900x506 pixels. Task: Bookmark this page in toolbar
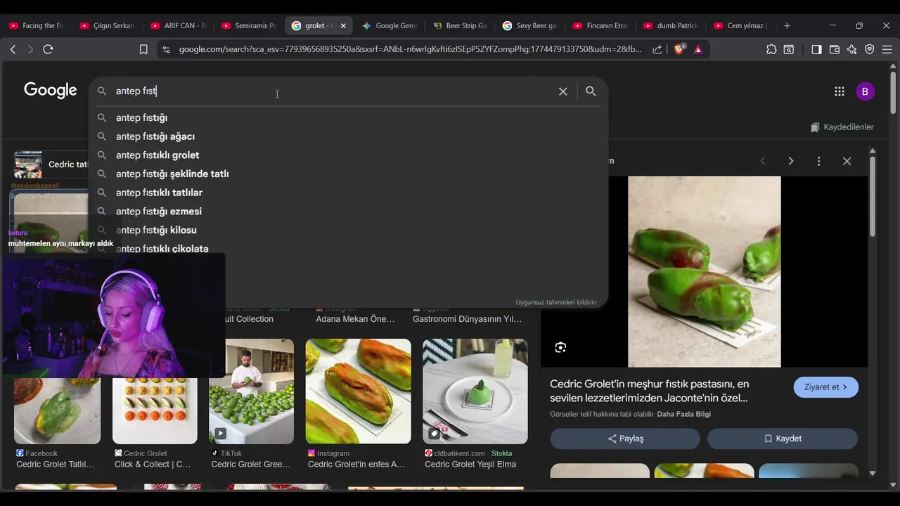click(143, 49)
